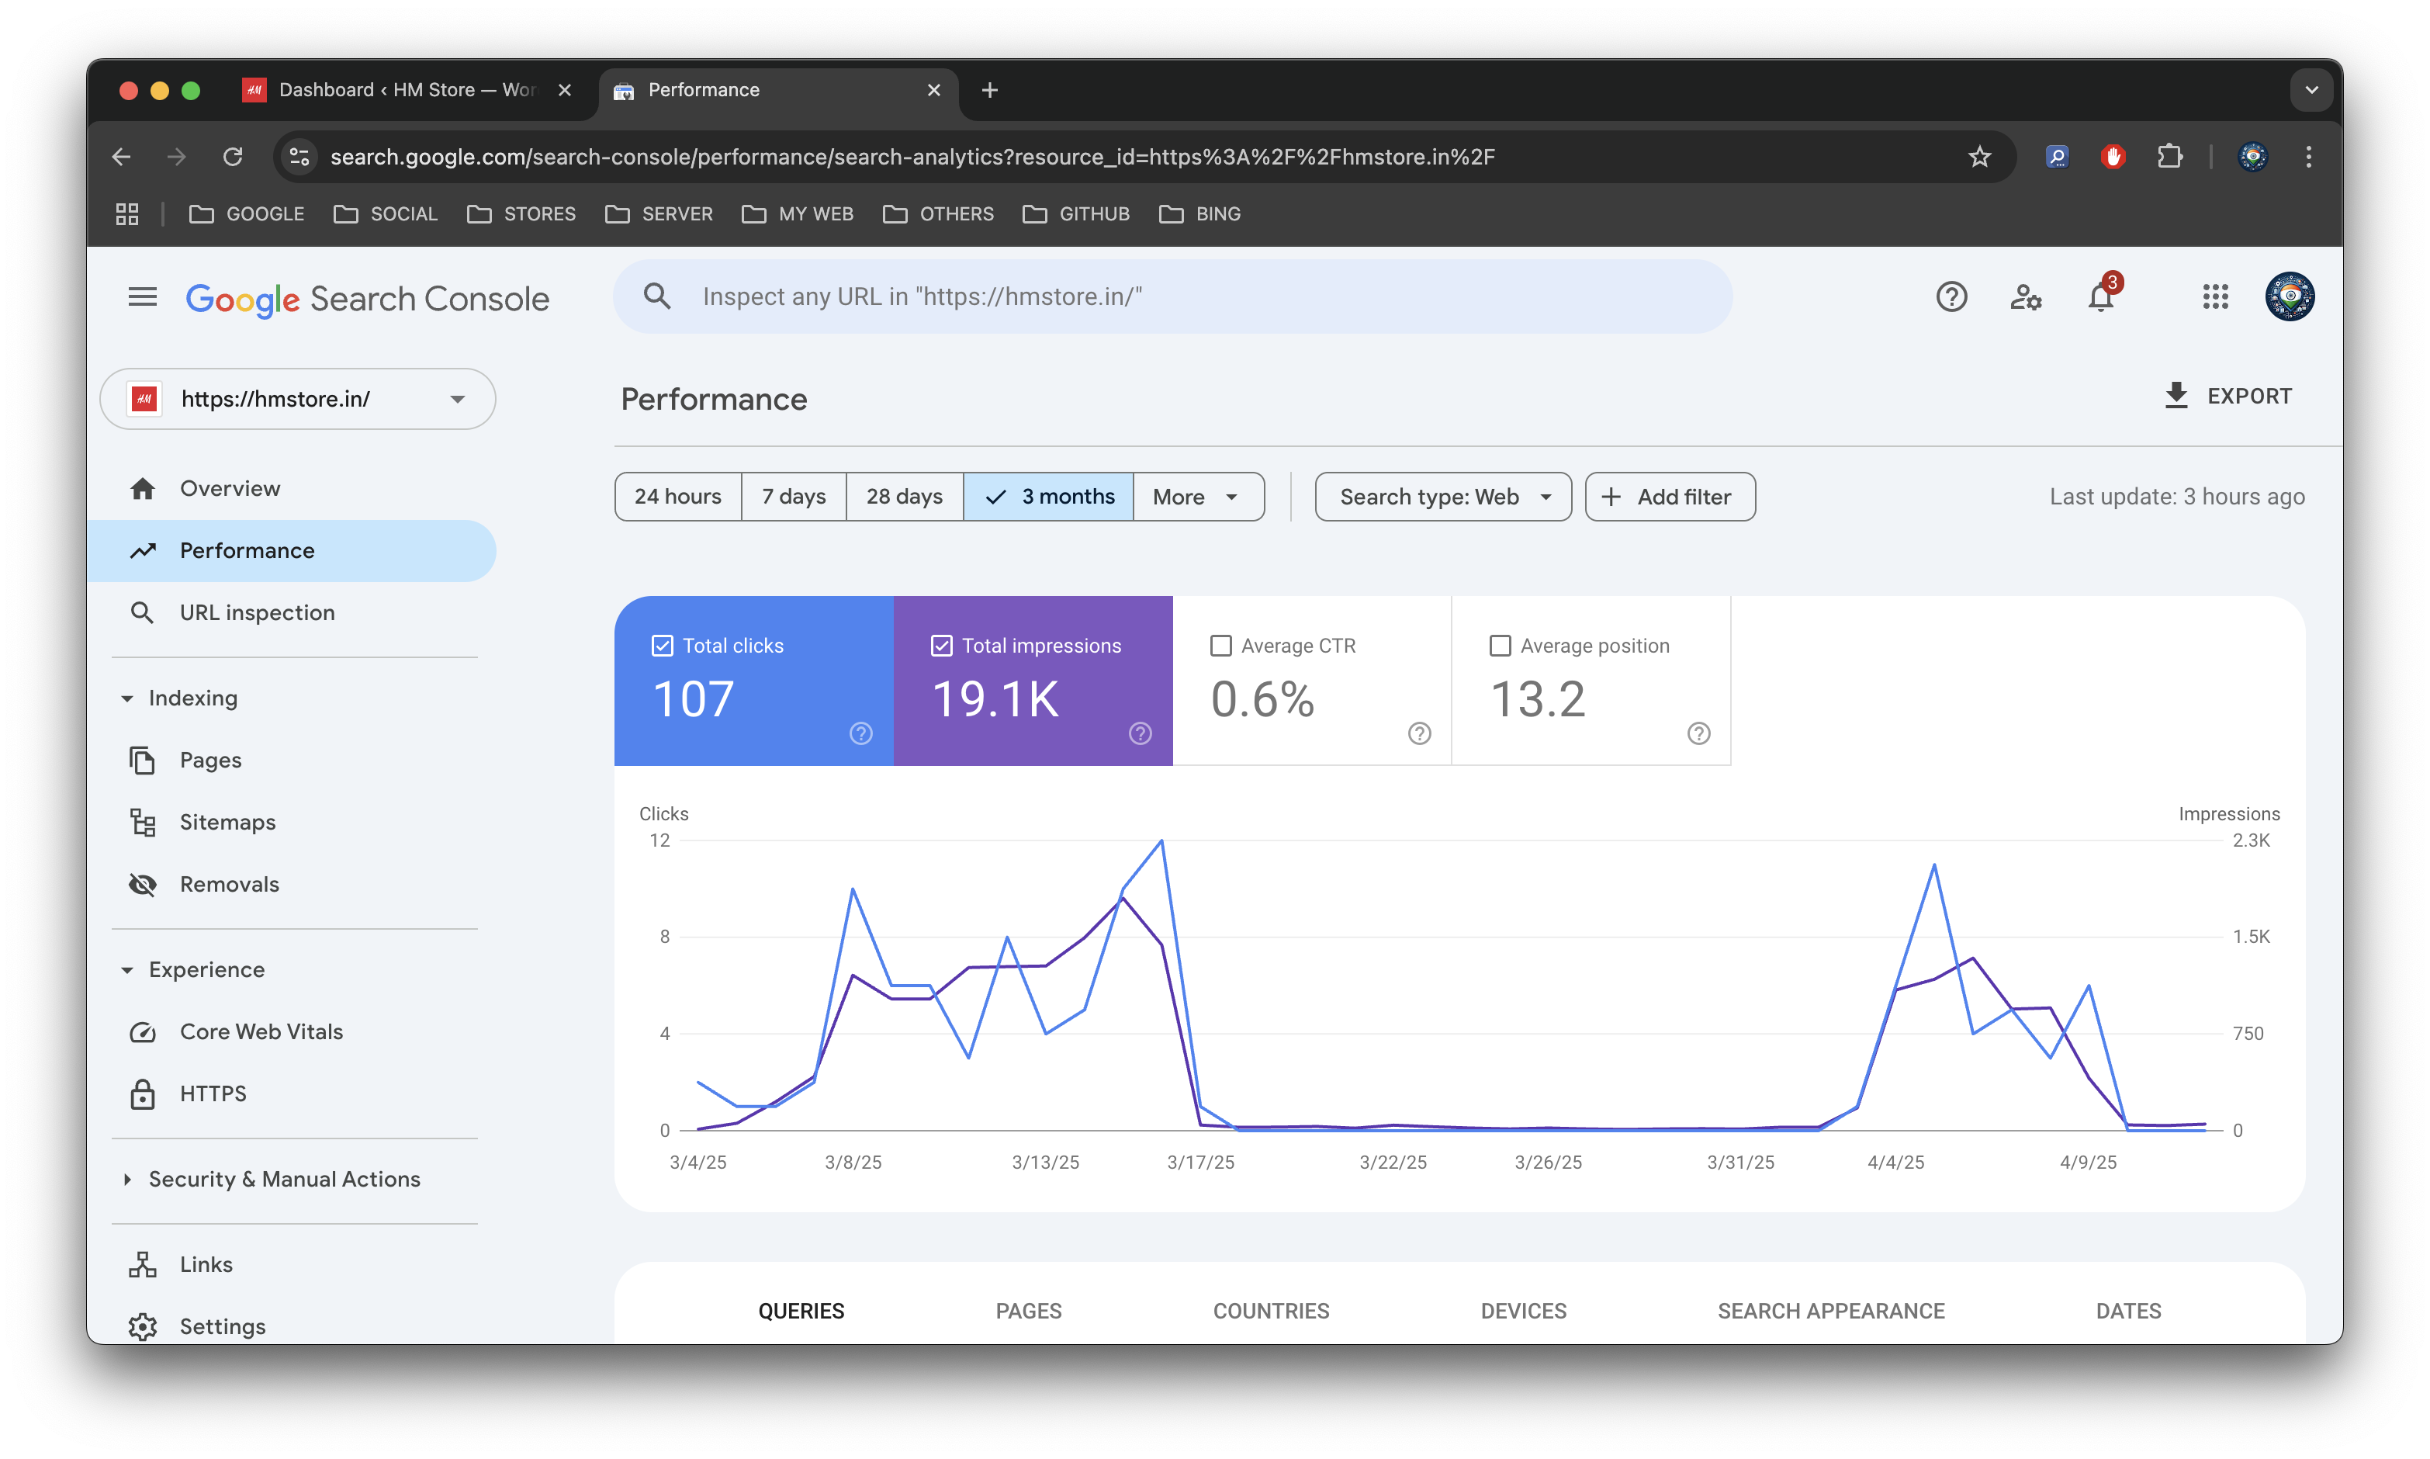
Task: Switch to Dashboard HM Store browser tab
Action: tap(410, 91)
